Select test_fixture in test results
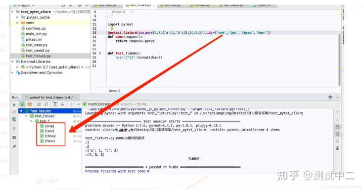The width and height of the screenshot is (364, 190). tap(44, 116)
